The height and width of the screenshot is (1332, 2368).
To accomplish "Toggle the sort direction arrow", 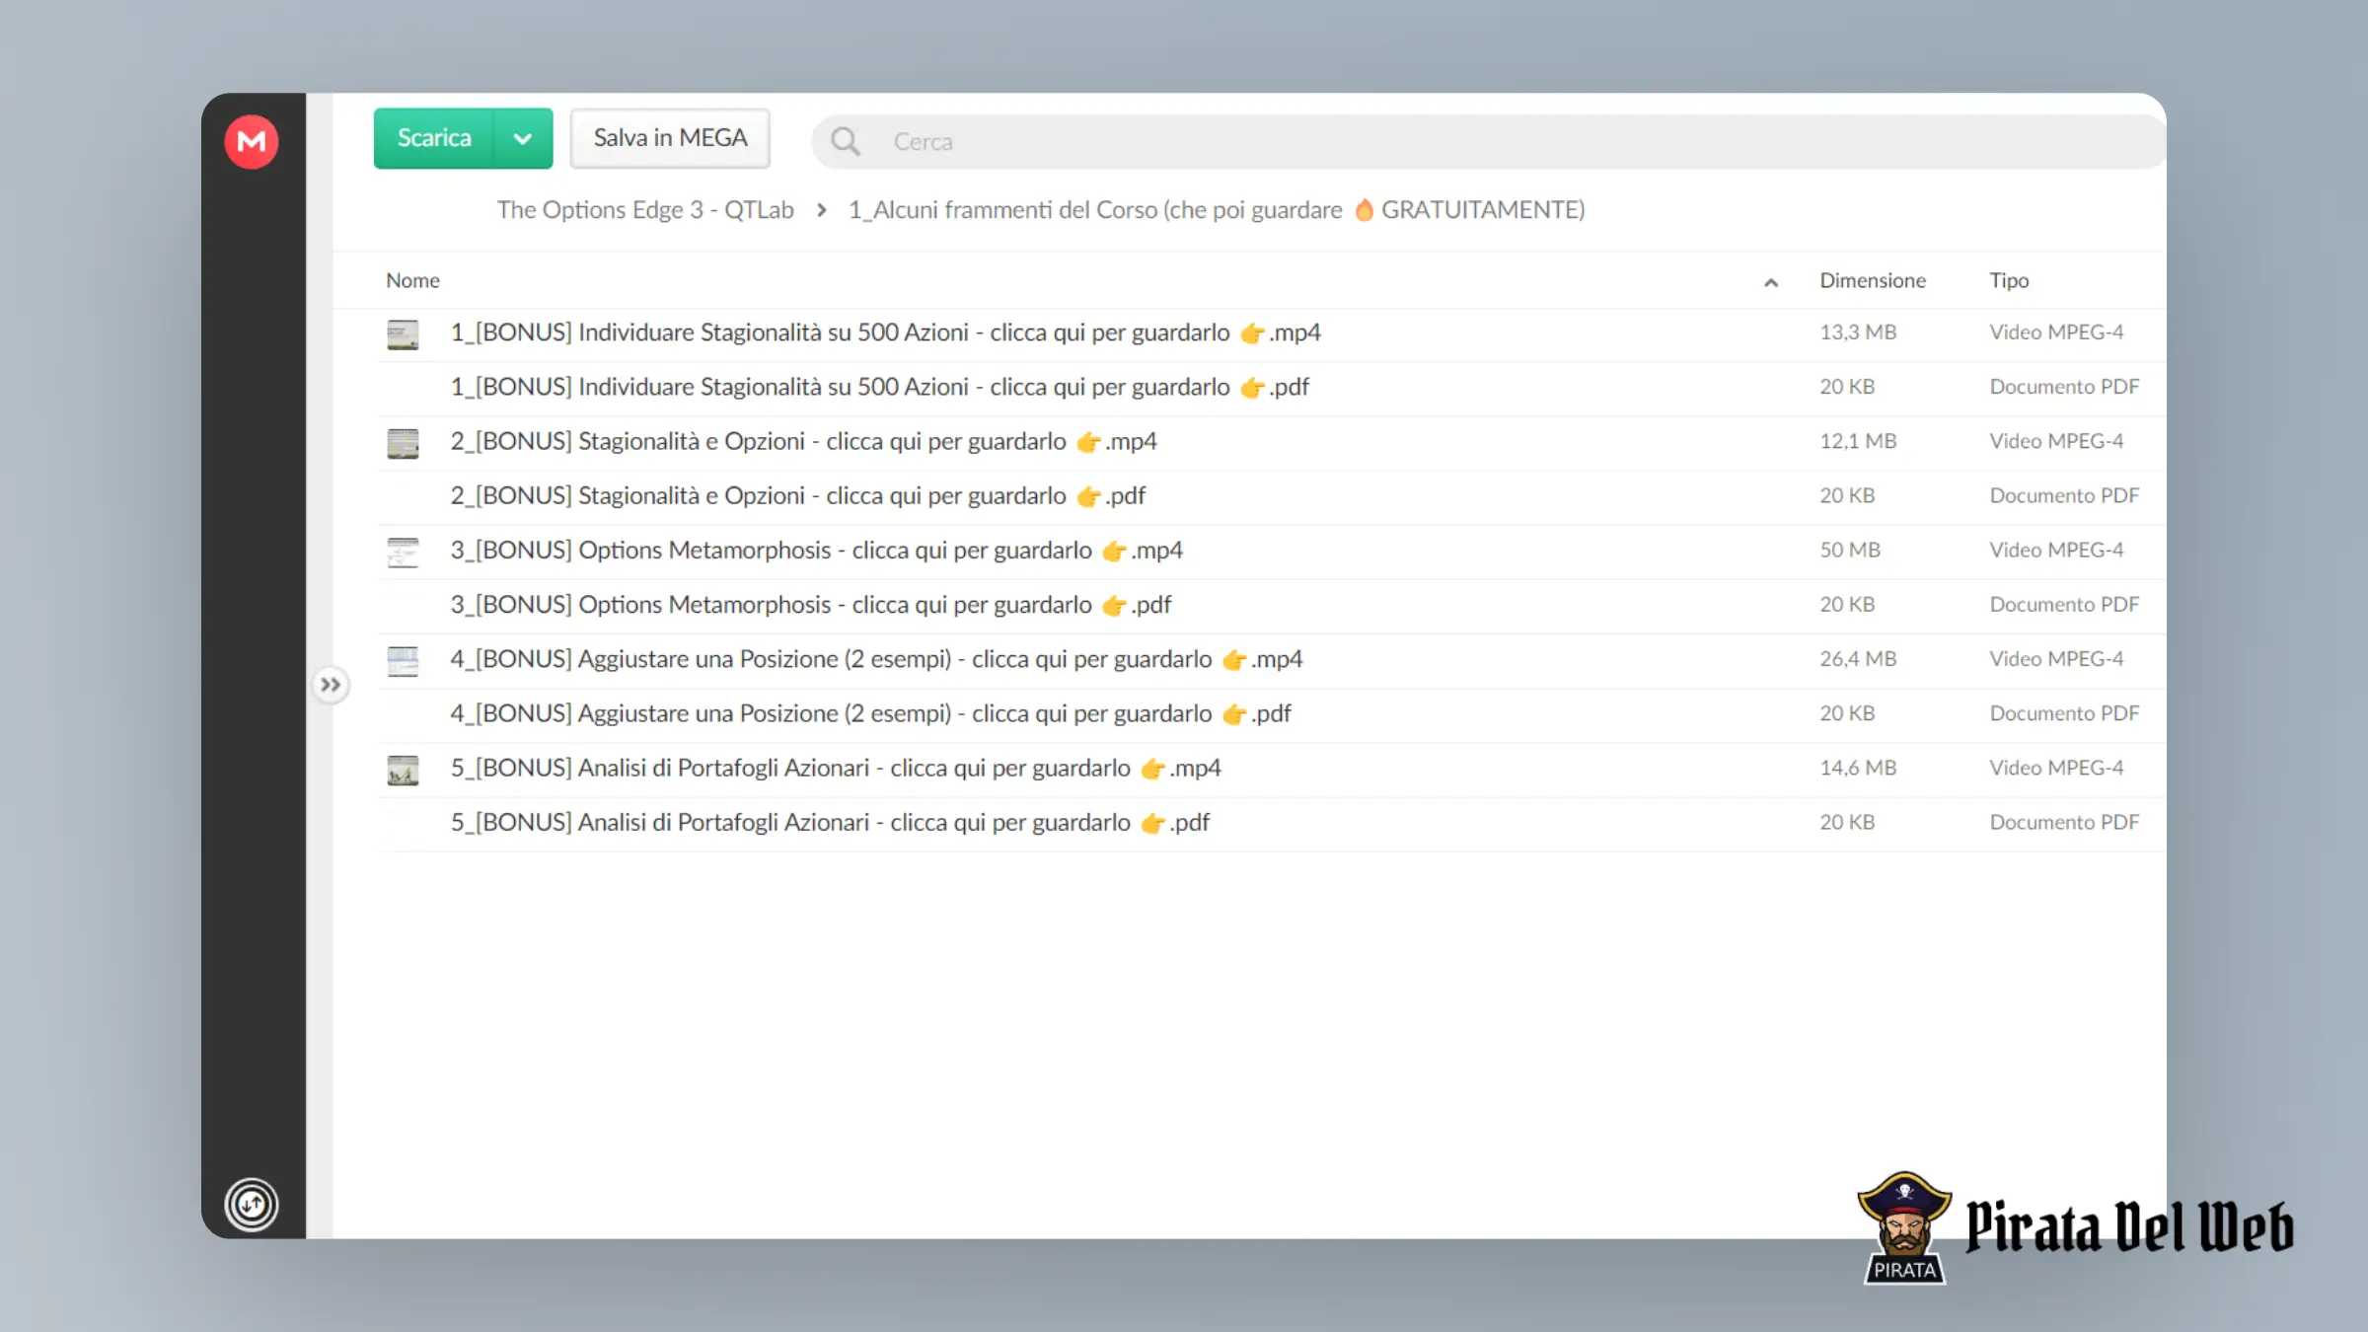I will [x=1771, y=282].
